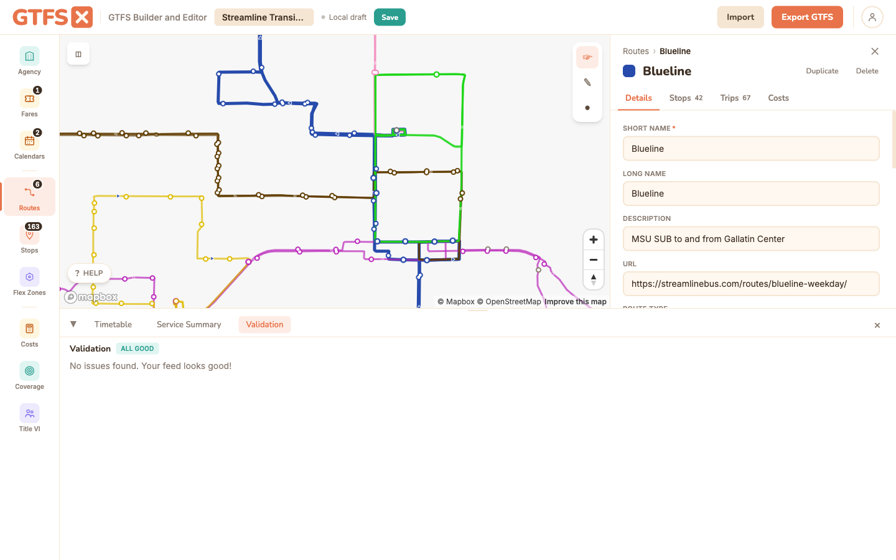
Task: Edit the Description field
Action: pos(751,239)
